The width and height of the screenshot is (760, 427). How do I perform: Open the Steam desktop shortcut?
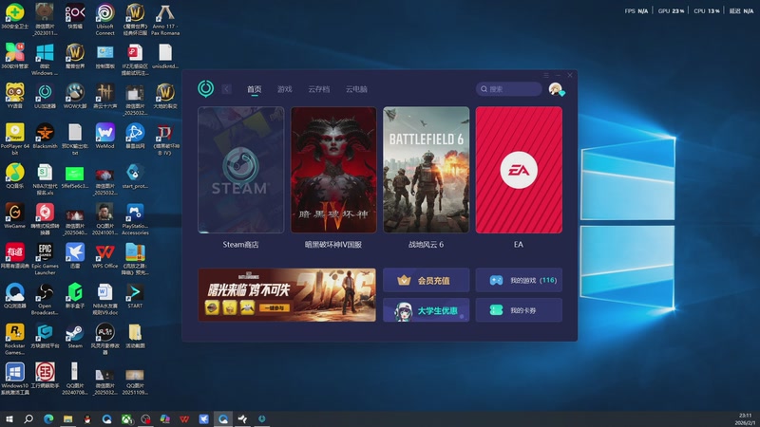pyautogui.click(x=75, y=336)
